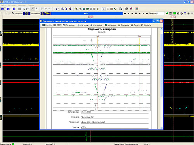Jump to end with skip-to-end control

147,14
